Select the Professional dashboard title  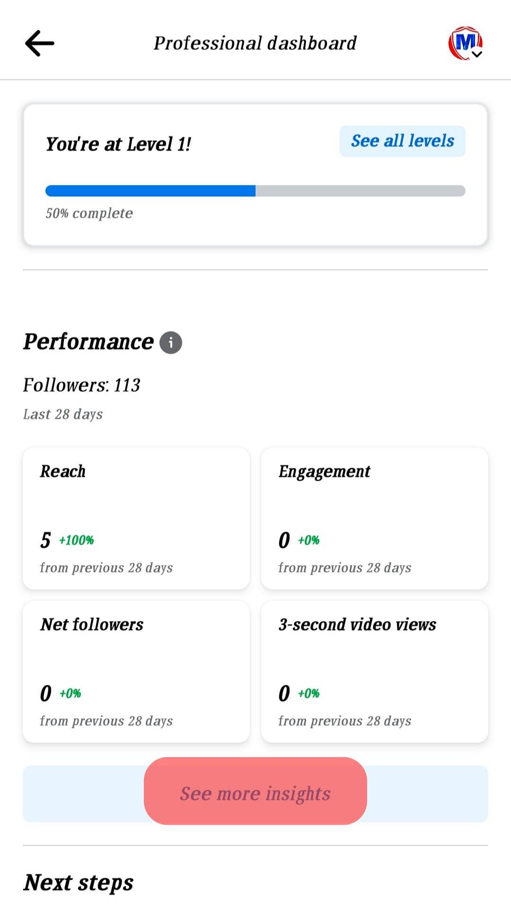(x=255, y=43)
